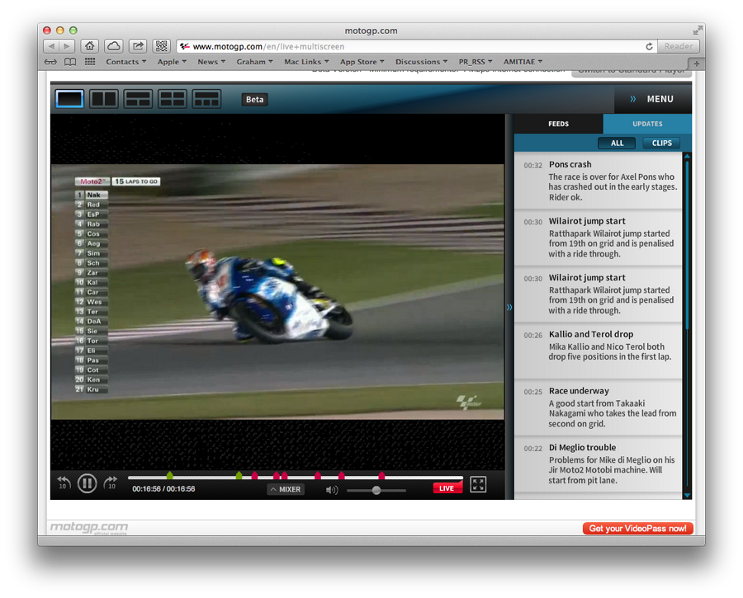
Task: Click the Moto2 class label
Action: 92,181
